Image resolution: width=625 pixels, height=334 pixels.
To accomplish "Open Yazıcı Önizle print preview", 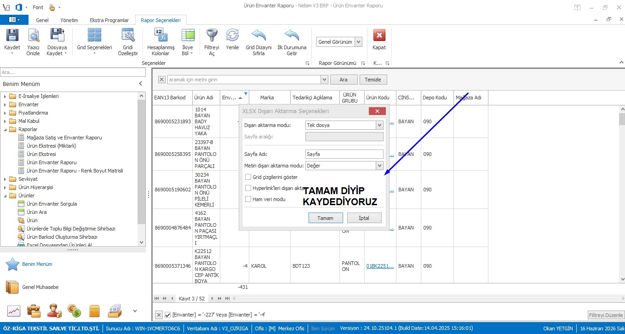I will [33, 36].
